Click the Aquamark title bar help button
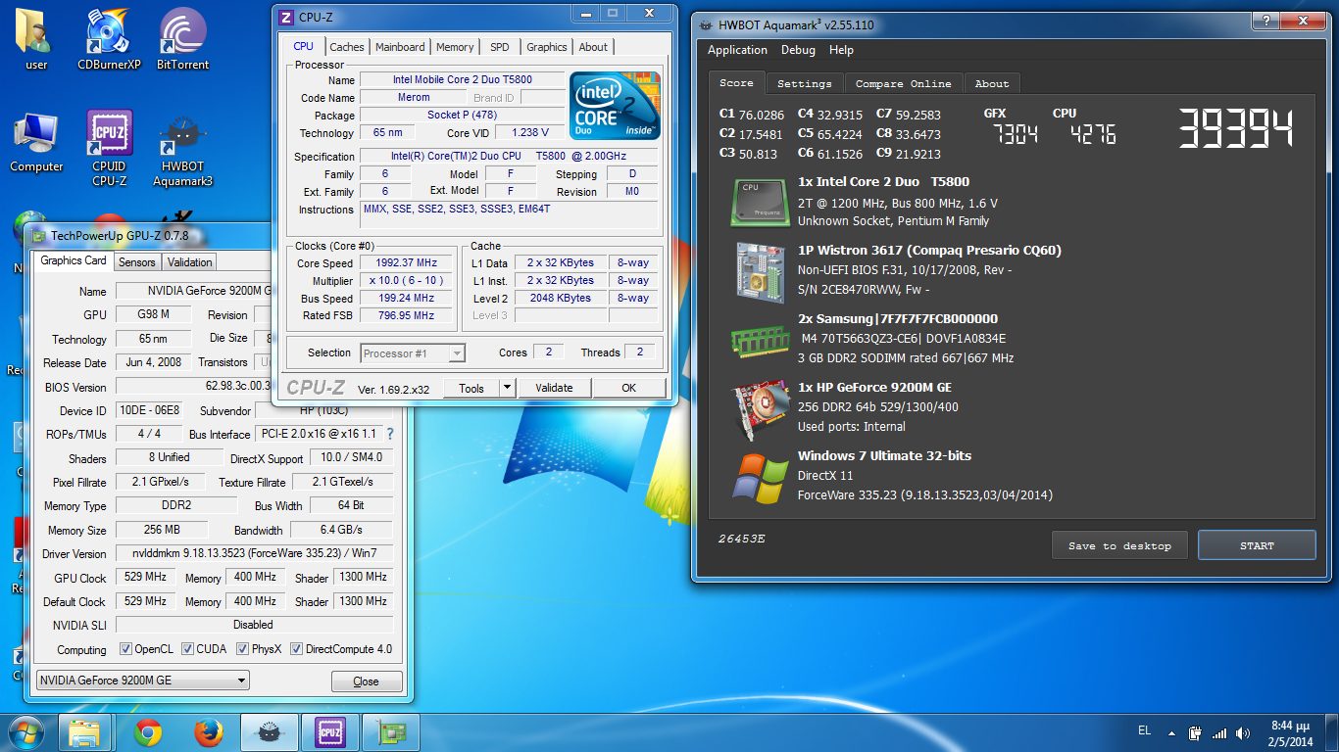 (1266, 21)
